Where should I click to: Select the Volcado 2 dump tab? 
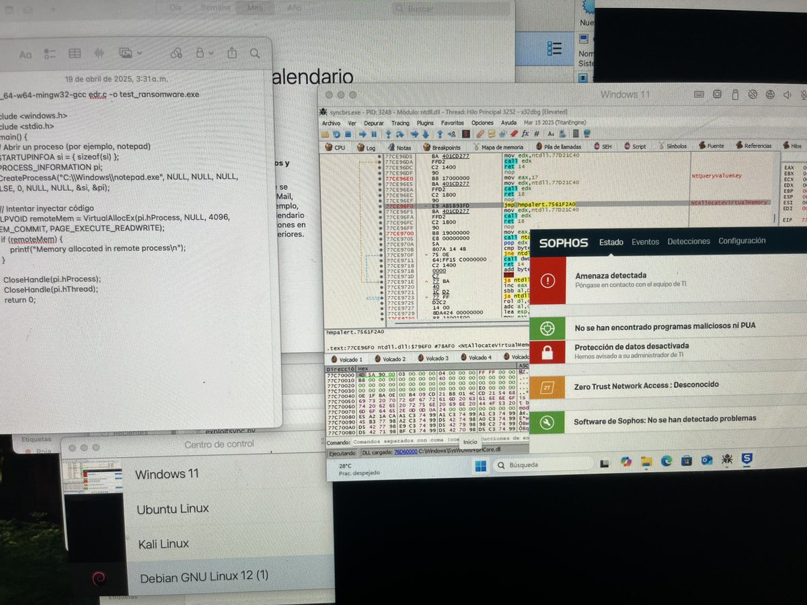pos(390,358)
